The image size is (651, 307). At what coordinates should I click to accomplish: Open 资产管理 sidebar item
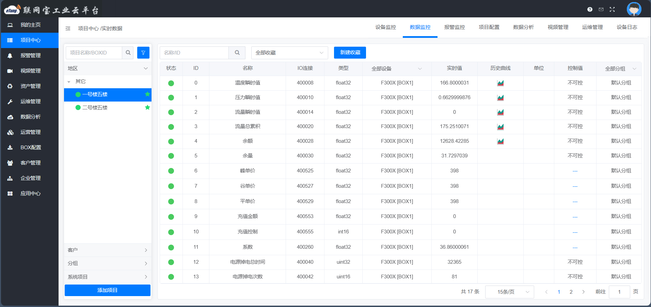[30, 86]
